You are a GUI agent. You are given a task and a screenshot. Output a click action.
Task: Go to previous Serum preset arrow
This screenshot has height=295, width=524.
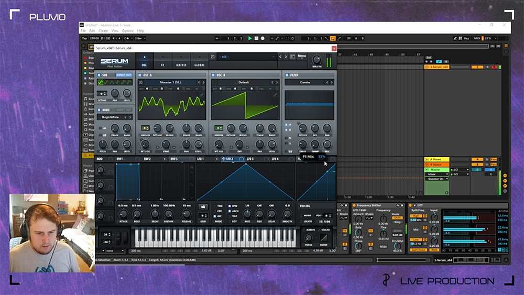click(280, 57)
